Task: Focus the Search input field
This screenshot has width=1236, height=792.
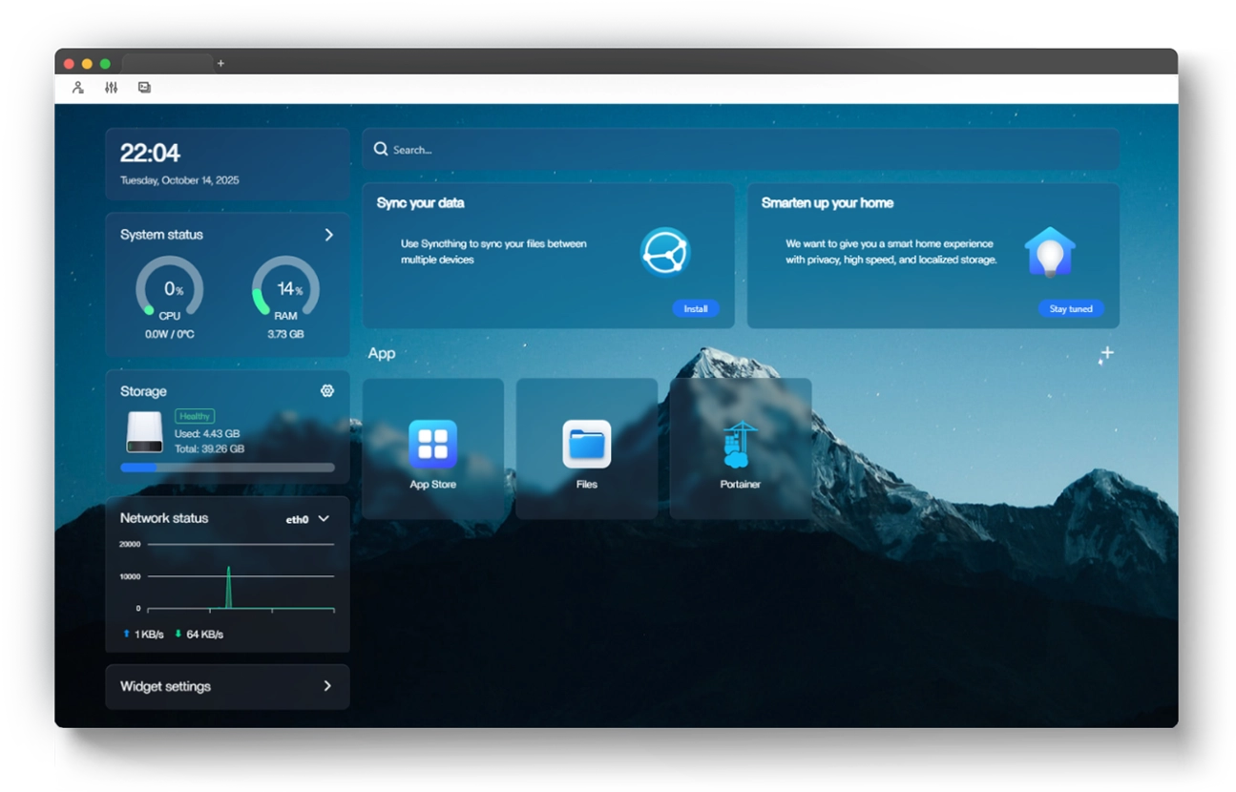Action: click(740, 150)
